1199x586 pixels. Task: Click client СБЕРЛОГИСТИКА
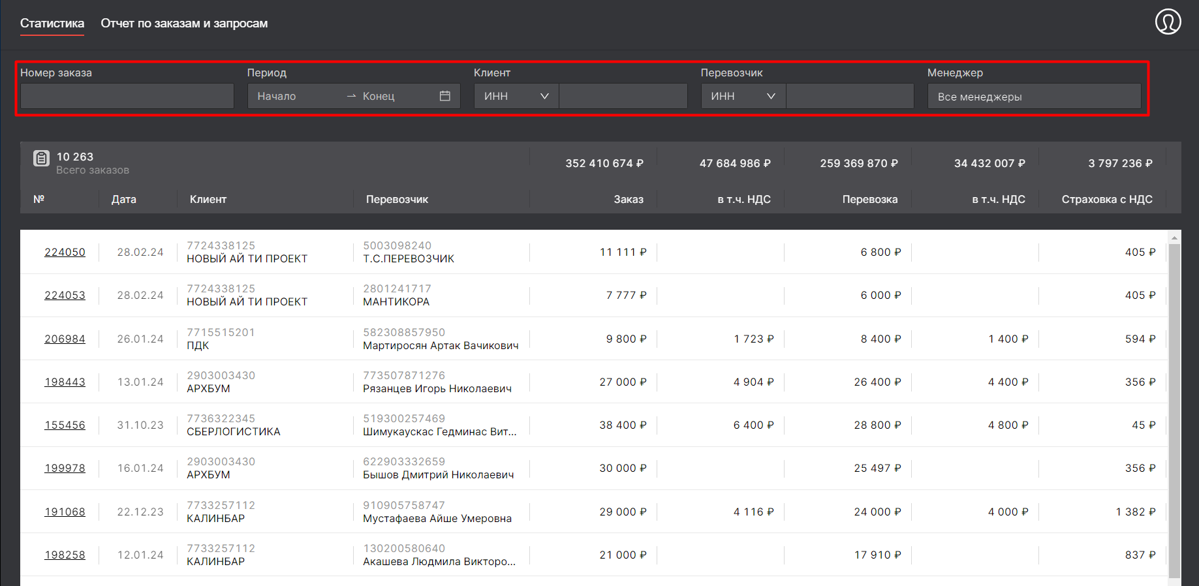click(x=234, y=431)
